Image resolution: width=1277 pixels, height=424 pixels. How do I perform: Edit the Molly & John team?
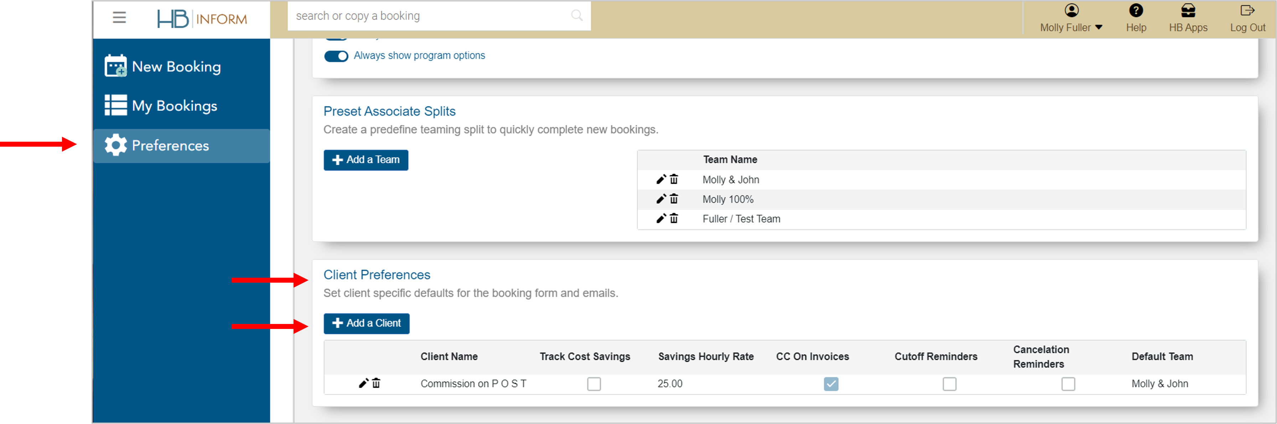pyautogui.click(x=661, y=179)
